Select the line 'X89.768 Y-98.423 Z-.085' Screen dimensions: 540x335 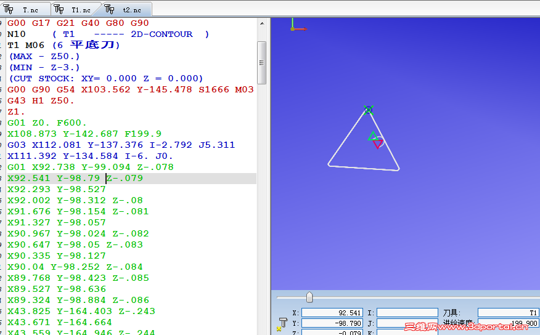click(x=78, y=278)
